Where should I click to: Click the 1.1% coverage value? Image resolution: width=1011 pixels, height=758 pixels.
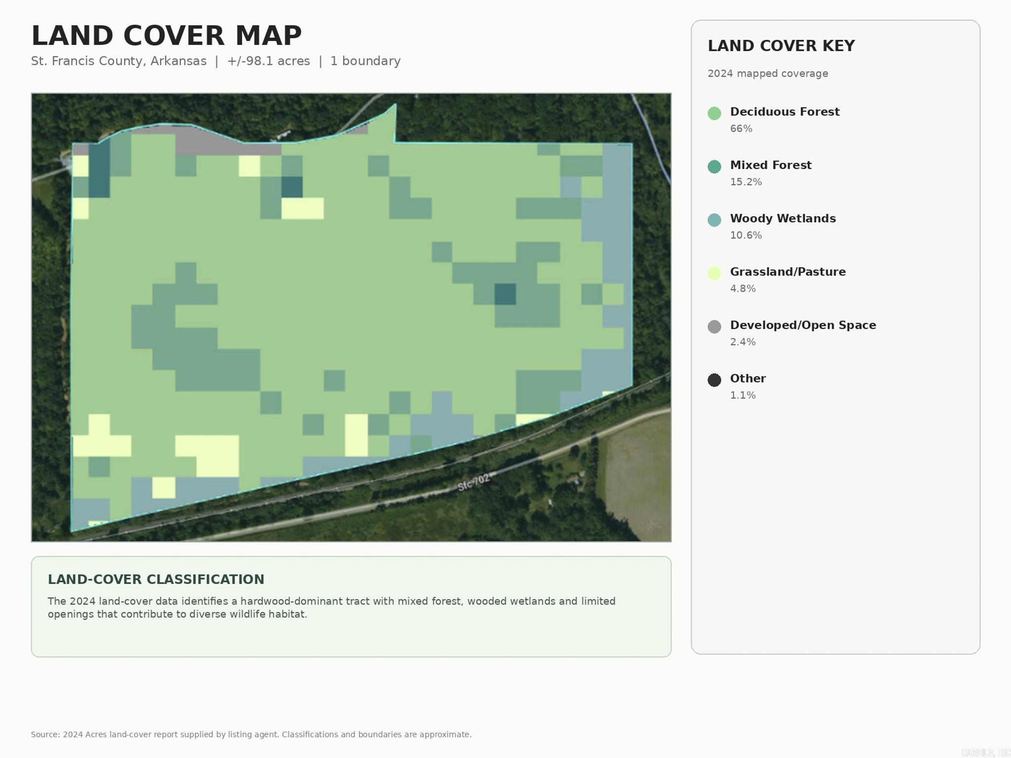[x=743, y=395]
